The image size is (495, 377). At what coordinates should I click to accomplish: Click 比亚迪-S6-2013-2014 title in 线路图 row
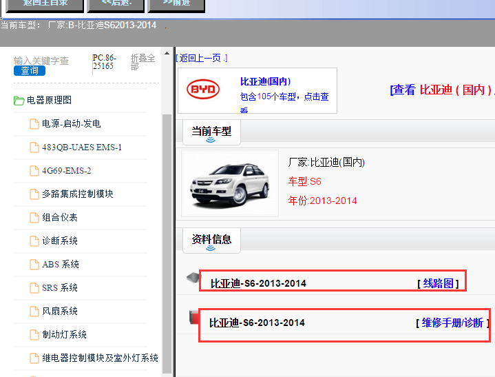tap(258, 283)
